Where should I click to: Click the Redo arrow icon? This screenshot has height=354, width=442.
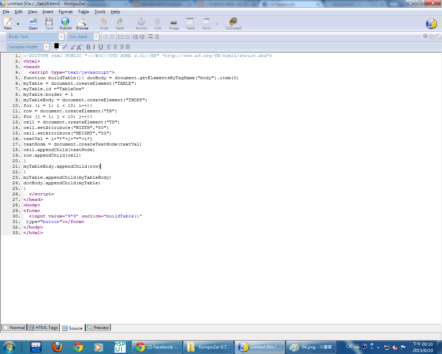coord(120,24)
